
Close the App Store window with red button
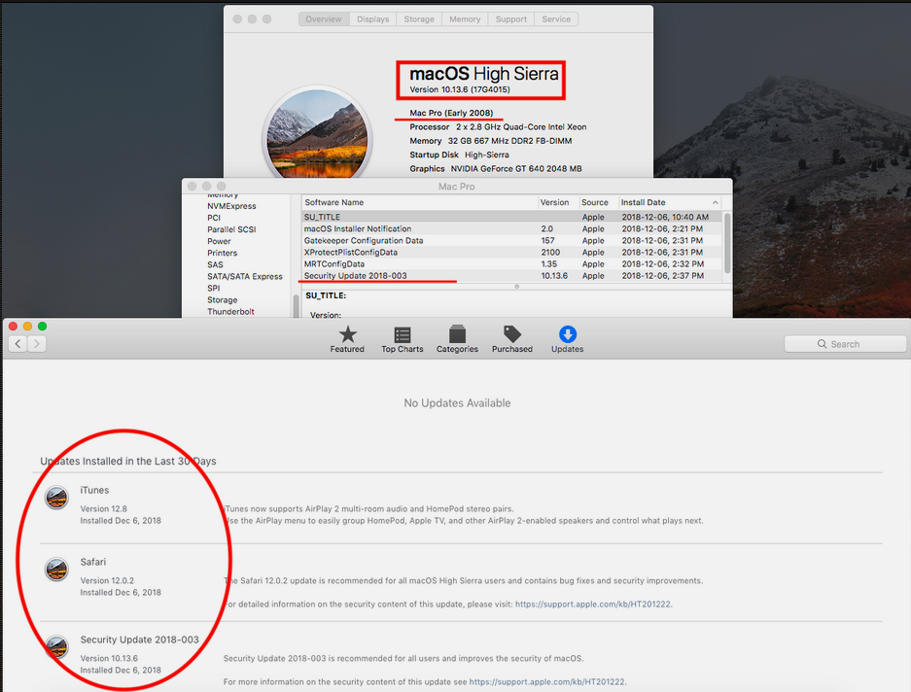coord(13,326)
